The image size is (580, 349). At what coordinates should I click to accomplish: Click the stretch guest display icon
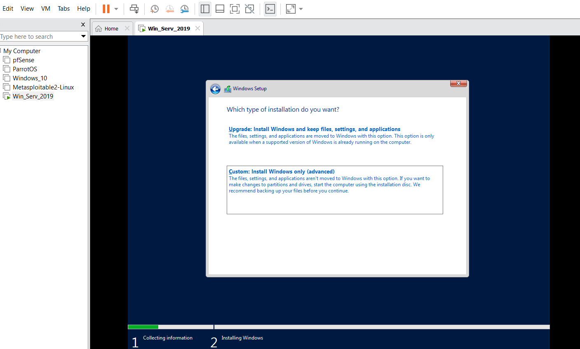[291, 9]
